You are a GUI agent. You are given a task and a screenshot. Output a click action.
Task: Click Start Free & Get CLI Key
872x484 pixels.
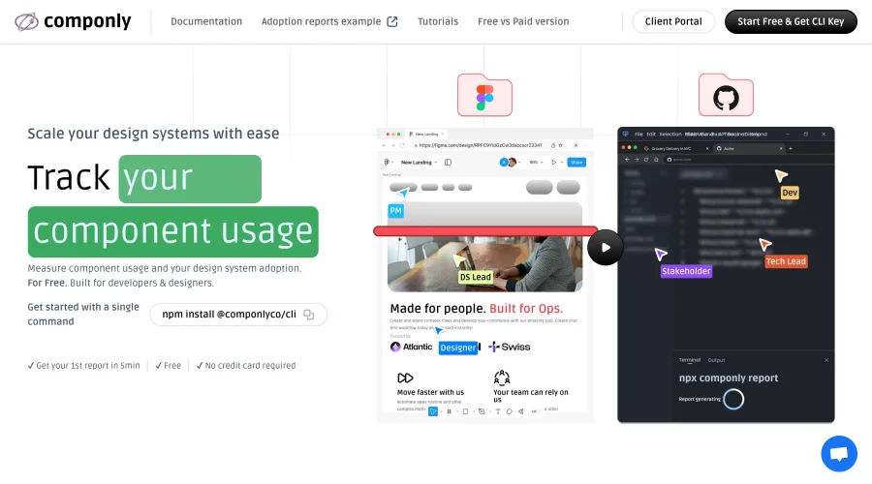(791, 21)
